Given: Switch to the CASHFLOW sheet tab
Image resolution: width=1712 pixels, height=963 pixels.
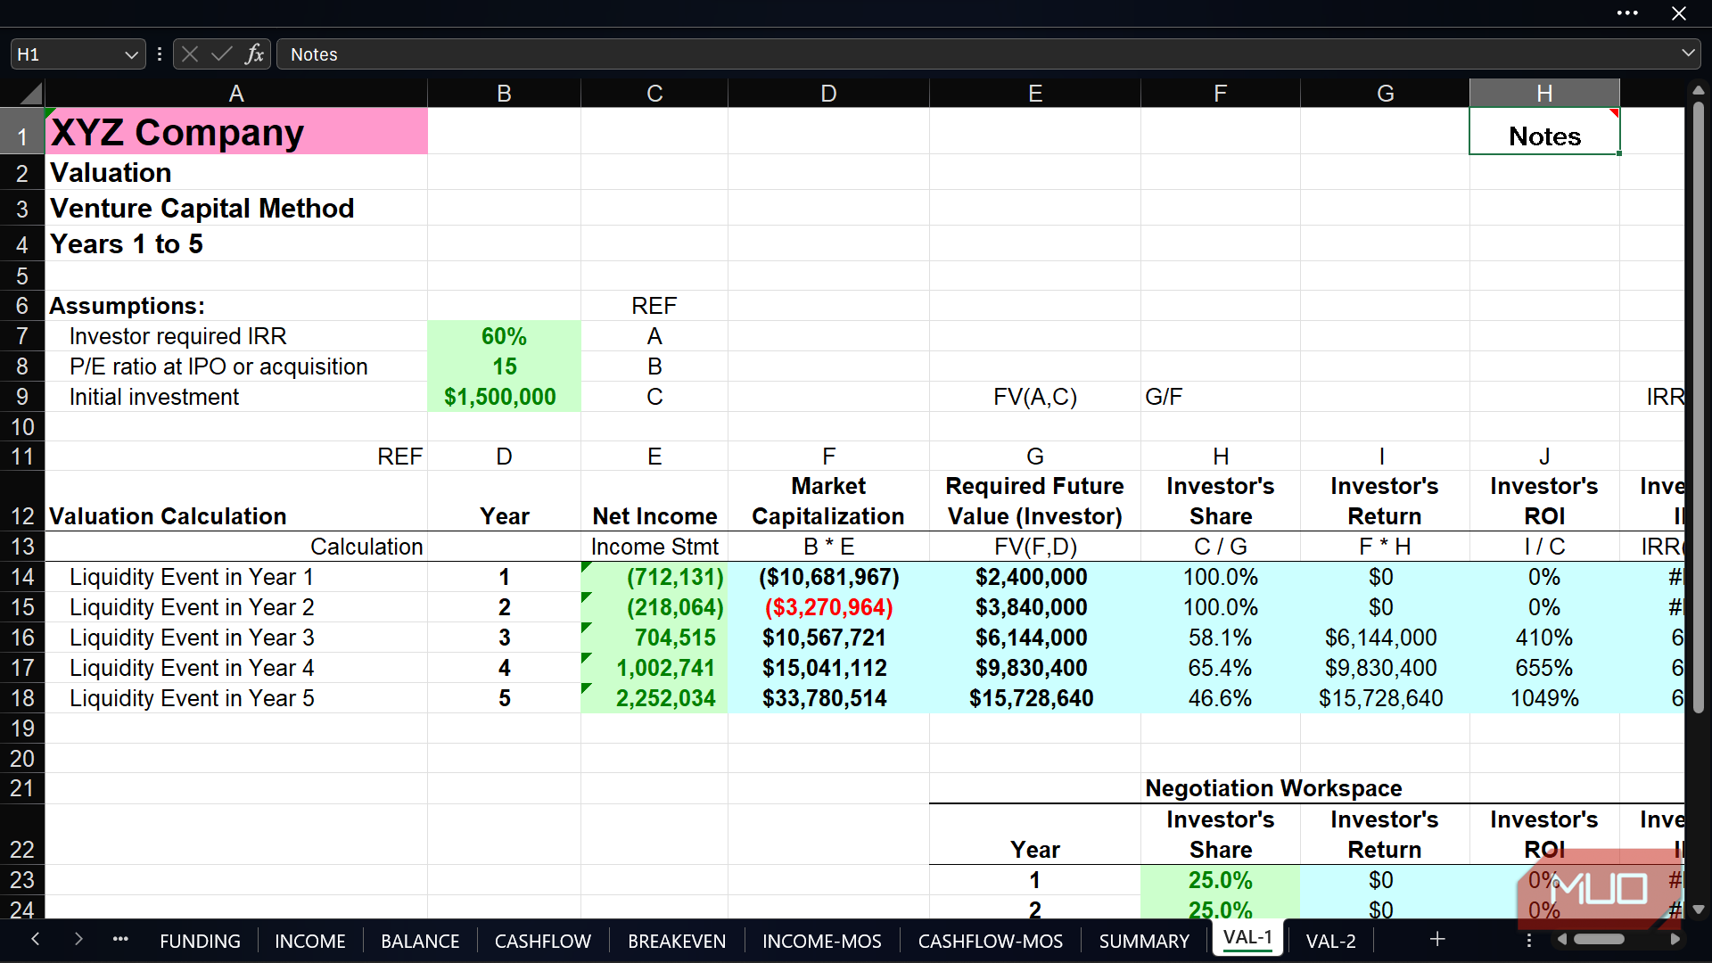Looking at the screenshot, I should coord(543,941).
